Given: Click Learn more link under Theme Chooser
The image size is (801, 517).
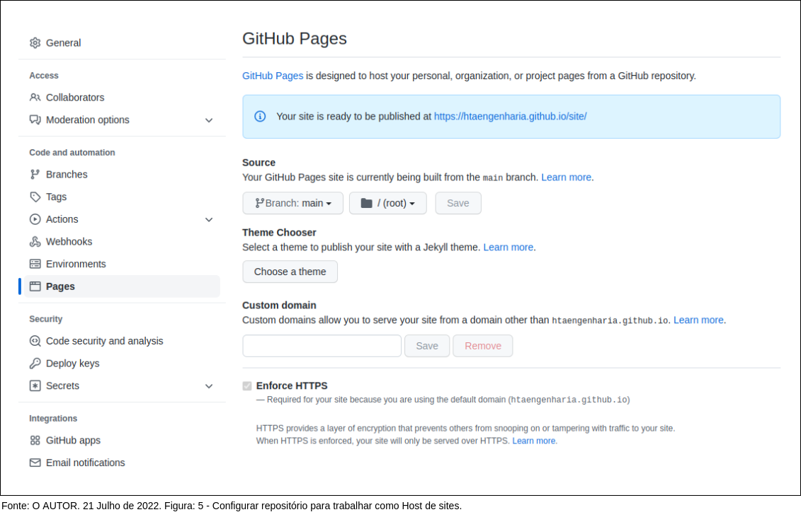Looking at the screenshot, I should [508, 248].
